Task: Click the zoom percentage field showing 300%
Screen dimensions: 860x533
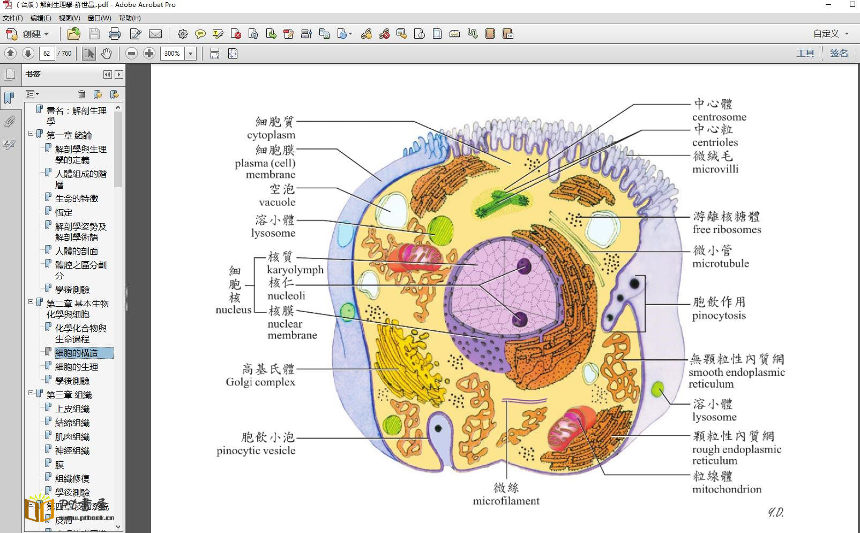Action: click(173, 53)
